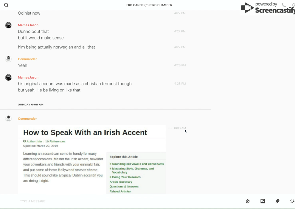
Task: Focus the 'Type a message' input field
Action: (119, 201)
